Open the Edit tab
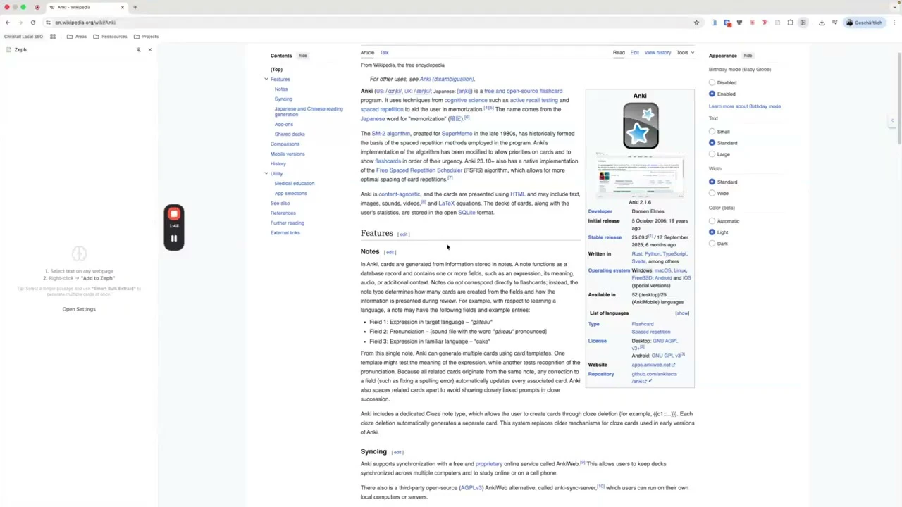 634,53
